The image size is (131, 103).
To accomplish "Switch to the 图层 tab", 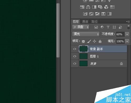I will [x=76, y=21].
